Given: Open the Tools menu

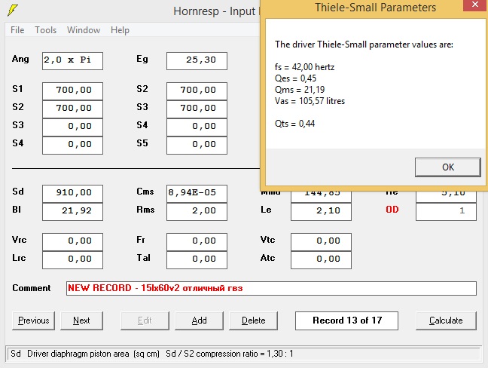Looking at the screenshot, I should pyautogui.click(x=45, y=30).
